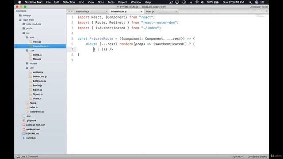Click the battery status indicator
This screenshot has height=159, width=283.
[213, 2]
